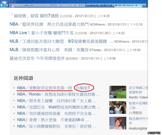Viewport: 162px width, 135px height.
Task: Open NBA/Rondo:我想成為綠衫軍隊史最佳控衛 link
Action: tap(58, 94)
